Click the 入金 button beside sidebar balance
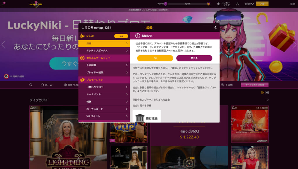The image size is (298, 169). pos(121,36)
